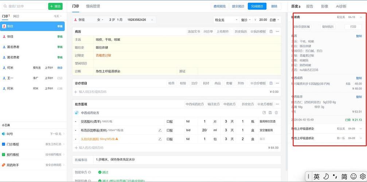Viewport: 367px width, 182px height.
Task: Open the three-dot more menu in 诊疗项目 header
Action: coord(277,83)
